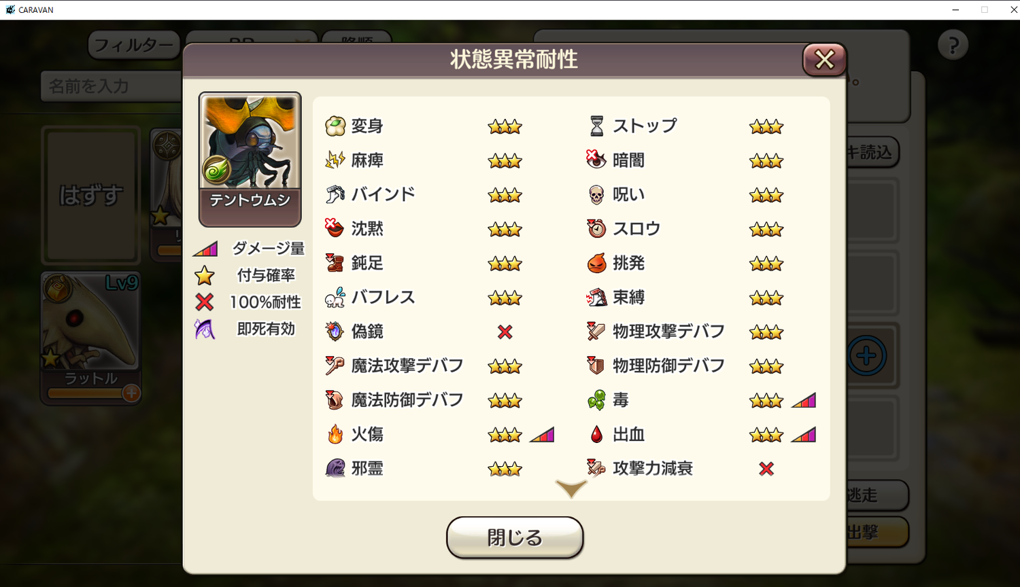Image resolution: width=1020 pixels, height=587 pixels.
Task: Click the 偽鏡 red X resistance mark
Action: point(505,332)
